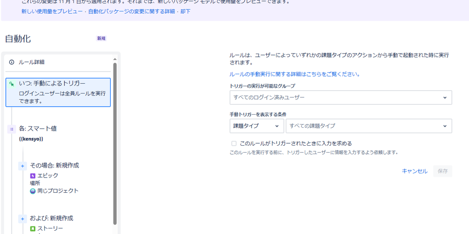The width and height of the screenshot is (469, 234).
Task: Click the purple エピック issue type icon
Action: pos(33,176)
